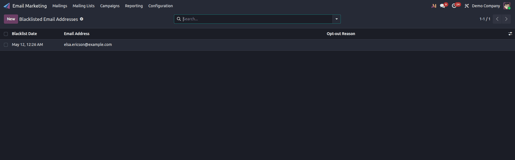This screenshot has width=515, height=160.
Task: Open the user avatar menu
Action: pyautogui.click(x=507, y=6)
